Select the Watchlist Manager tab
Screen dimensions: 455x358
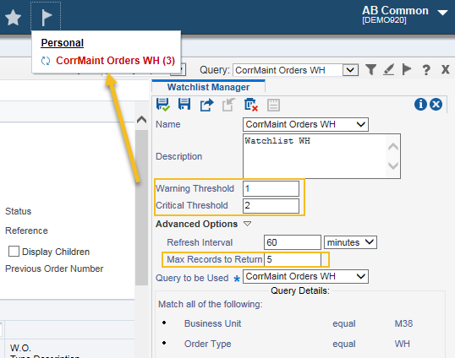click(x=208, y=87)
